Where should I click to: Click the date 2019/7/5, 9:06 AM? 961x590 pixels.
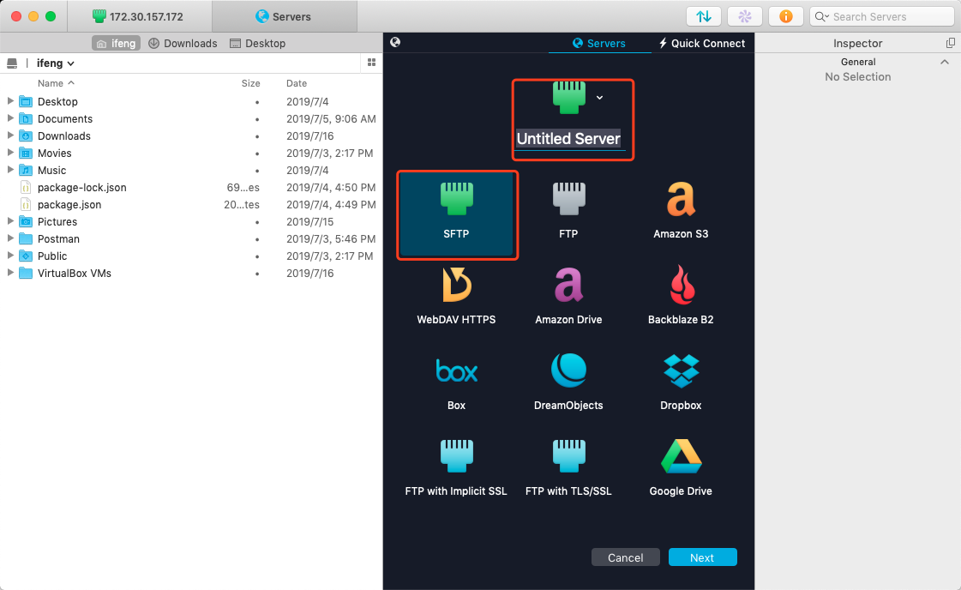coord(331,118)
